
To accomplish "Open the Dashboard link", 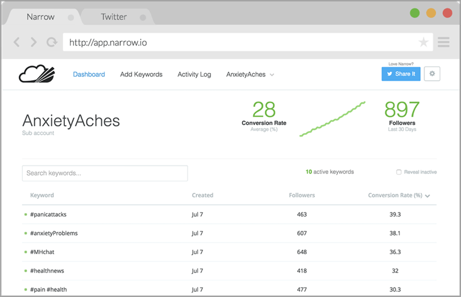I will point(89,75).
